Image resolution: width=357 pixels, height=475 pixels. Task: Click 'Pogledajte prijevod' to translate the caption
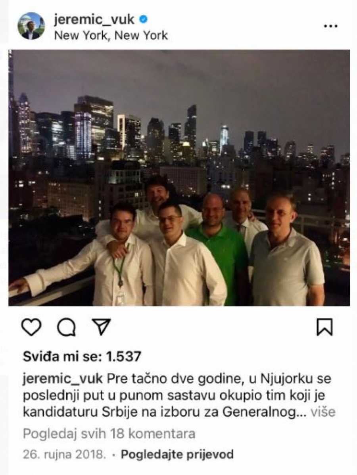pyautogui.click(x=177, y=454)
